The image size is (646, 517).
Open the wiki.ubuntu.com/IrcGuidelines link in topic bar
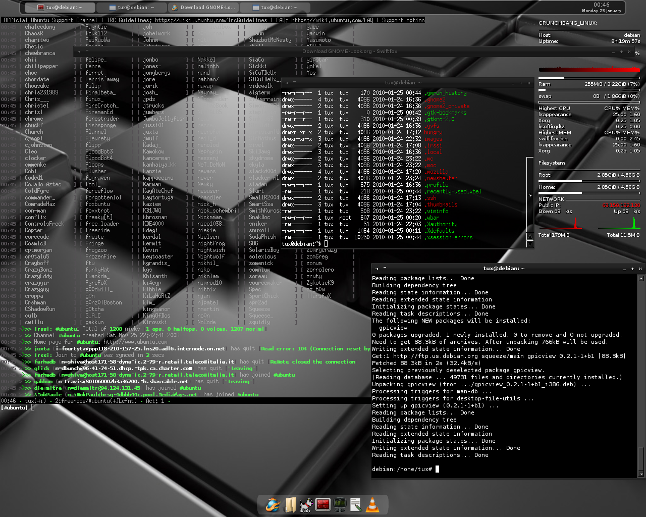[x=211, y=20]
